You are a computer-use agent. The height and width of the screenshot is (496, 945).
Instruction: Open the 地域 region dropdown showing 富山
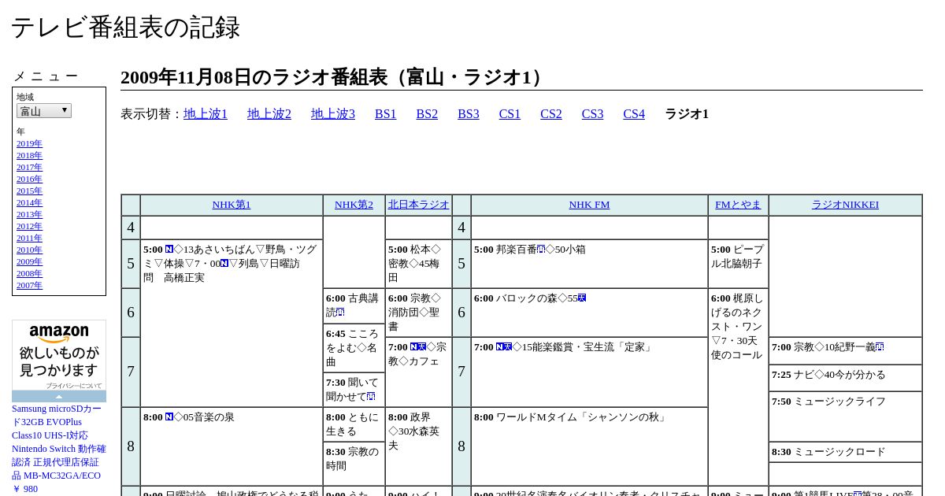click(x=44, y=111)
